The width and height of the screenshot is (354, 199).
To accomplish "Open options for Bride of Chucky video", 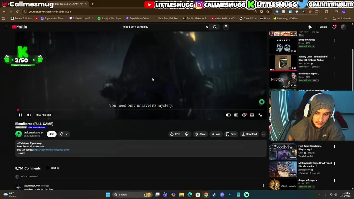I will pyautogui.click(x=334, y=40).
